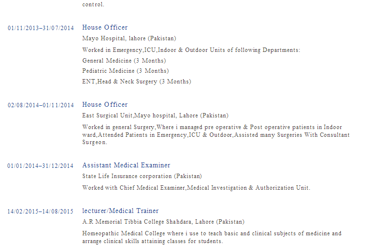Select the "East Surgical Unit, Mayo hospital" line

[155, 115]
